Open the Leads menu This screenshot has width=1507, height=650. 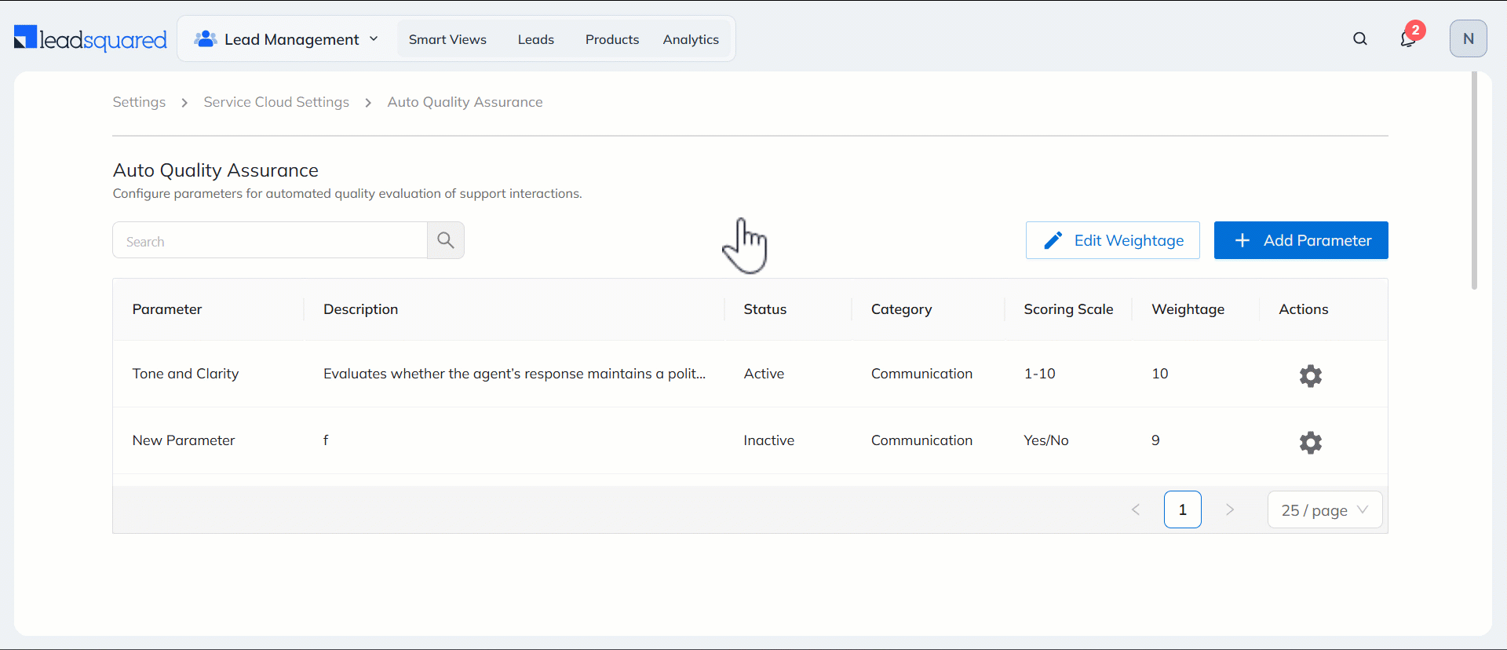click(536, 39)
